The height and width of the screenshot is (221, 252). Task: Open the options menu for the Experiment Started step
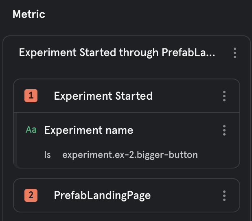pyautogui.click(x=224, y=96)
